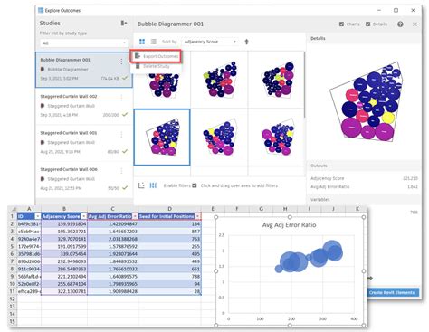Screen dimensions: 429x332
Task: Show the scatter plot chart icon
Action: point(141,185)
